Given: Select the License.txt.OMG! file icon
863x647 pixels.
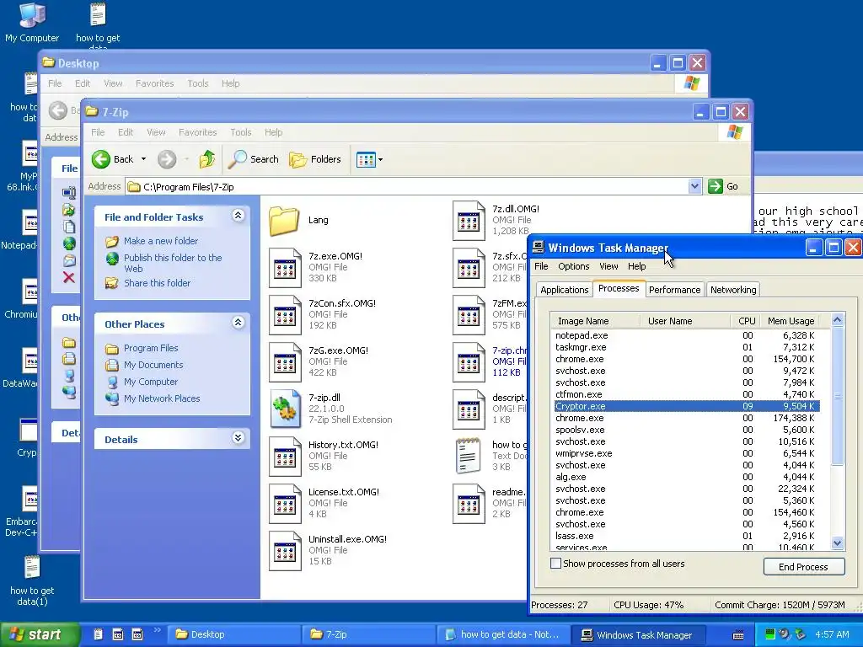Looking at the screenshot, I should (285, 504).
